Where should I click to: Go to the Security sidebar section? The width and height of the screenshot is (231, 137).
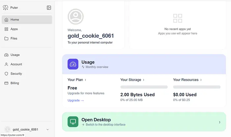(27, 74)
